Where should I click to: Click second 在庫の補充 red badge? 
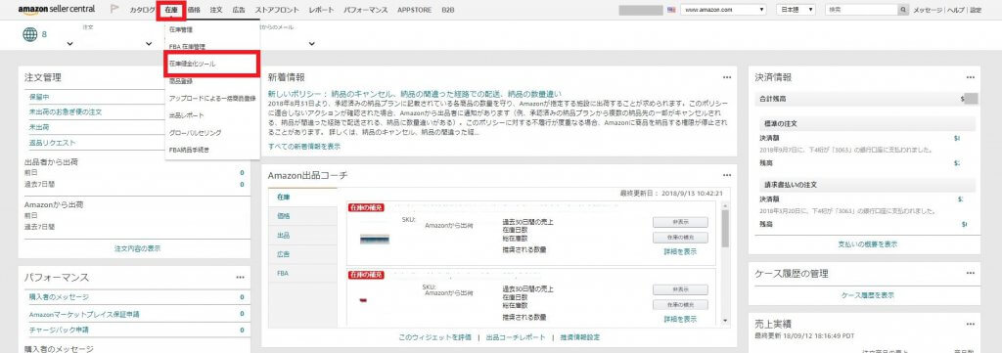pos(366,275)
